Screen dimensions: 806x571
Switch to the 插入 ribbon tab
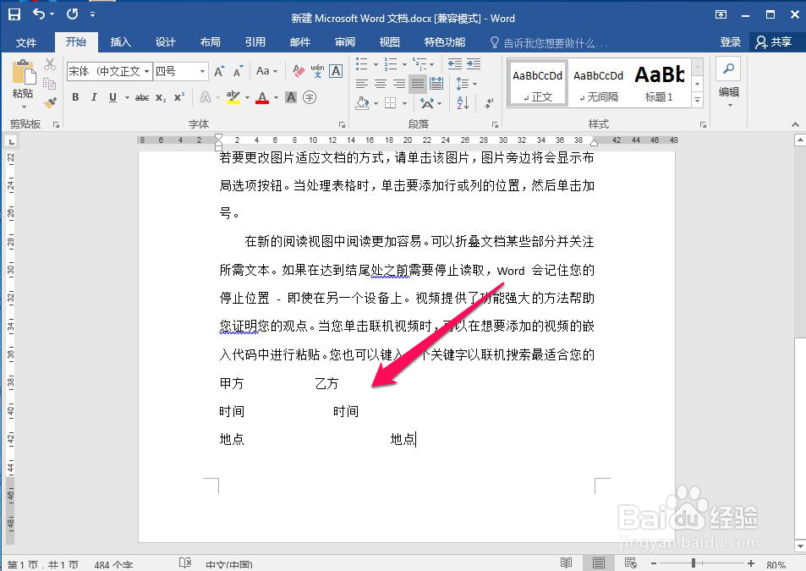pyautogui.click(x=119, y=41)
